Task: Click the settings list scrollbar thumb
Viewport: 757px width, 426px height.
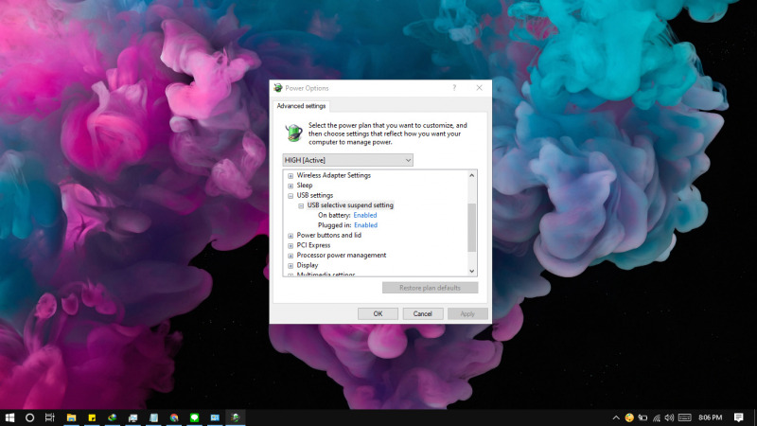Action: pos(472,227)
